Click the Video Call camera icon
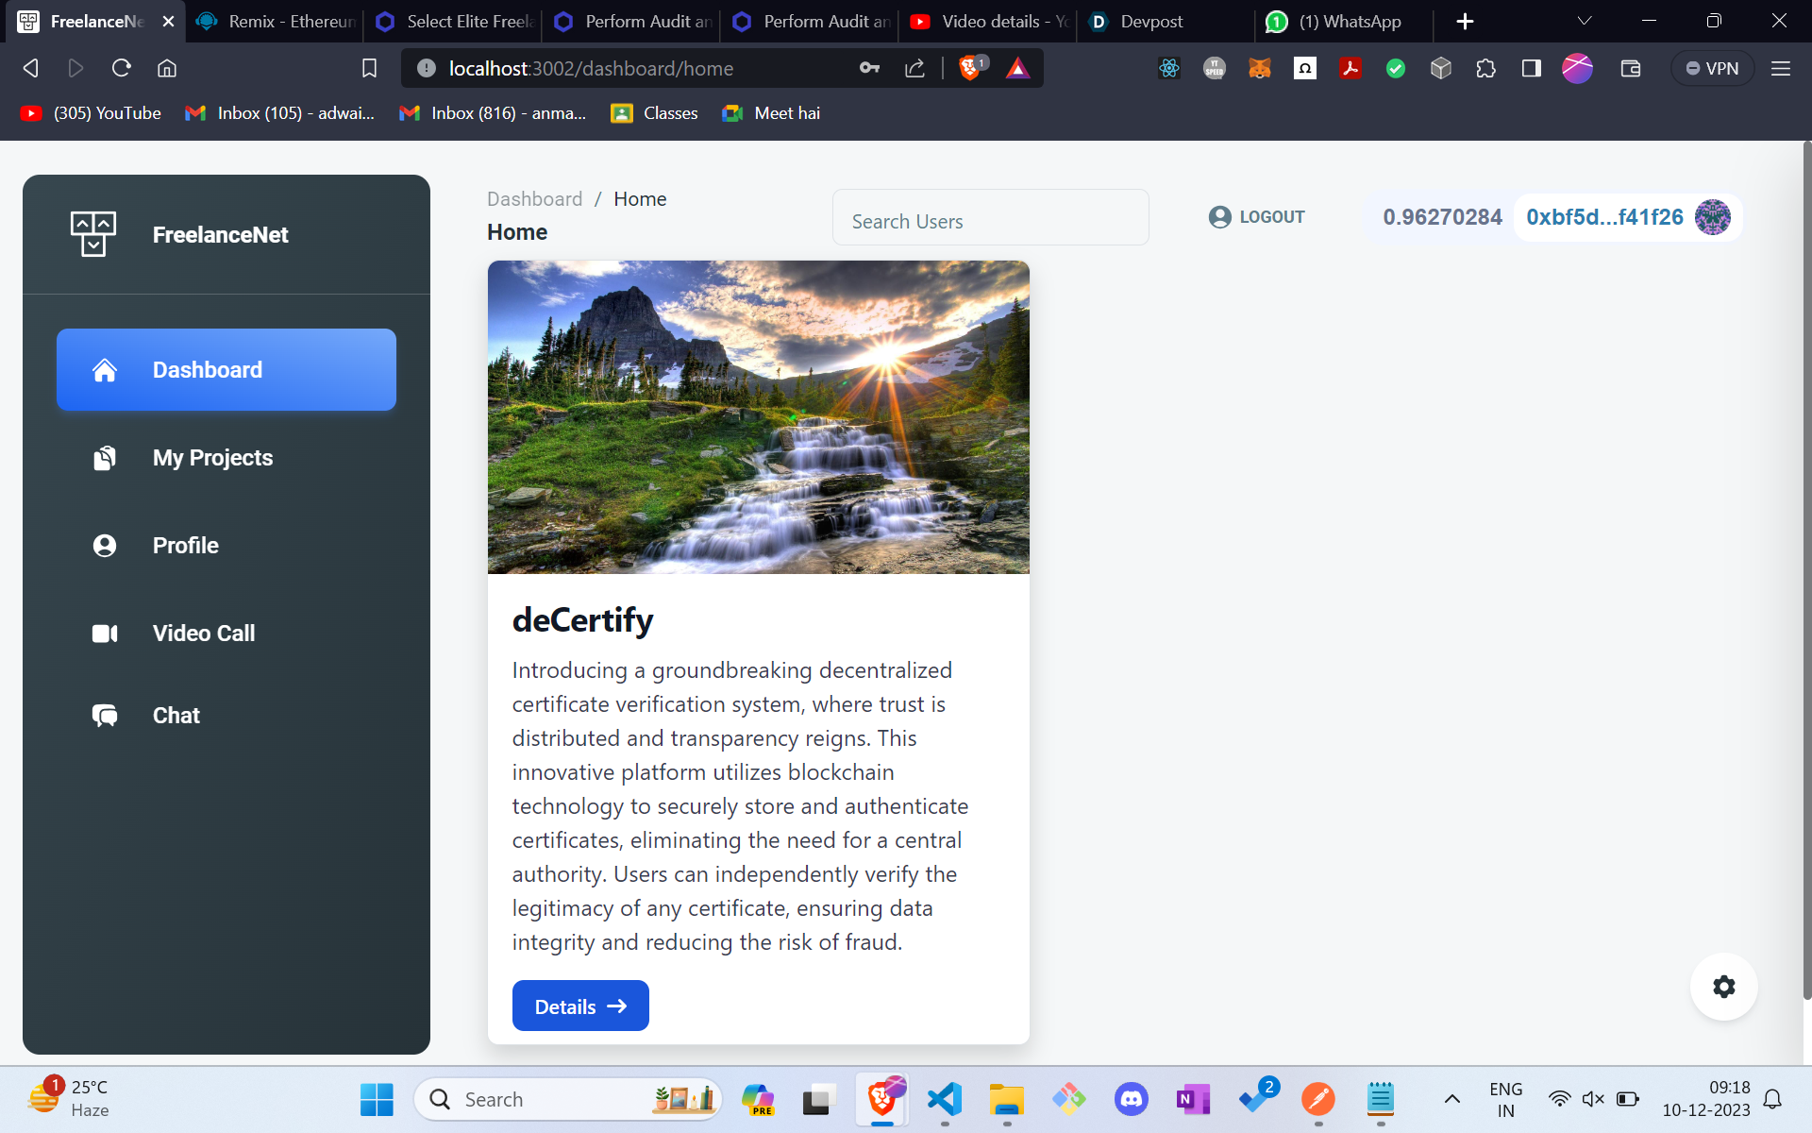Image resolution: width=1812 pixels, height=1133 pixels. (105, 634)
